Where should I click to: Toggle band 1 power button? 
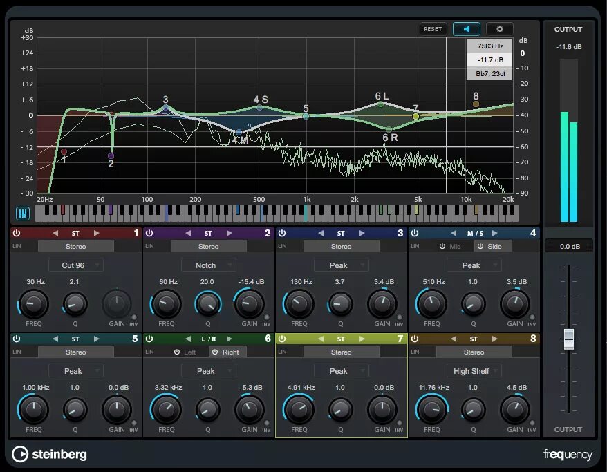[x=17, y=233]
